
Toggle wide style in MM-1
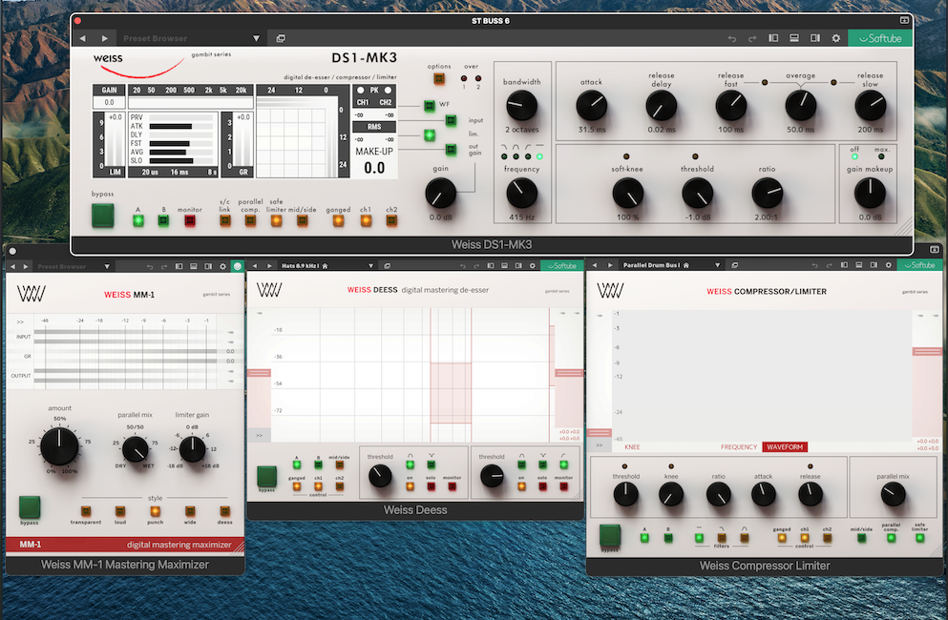(190, 511)
